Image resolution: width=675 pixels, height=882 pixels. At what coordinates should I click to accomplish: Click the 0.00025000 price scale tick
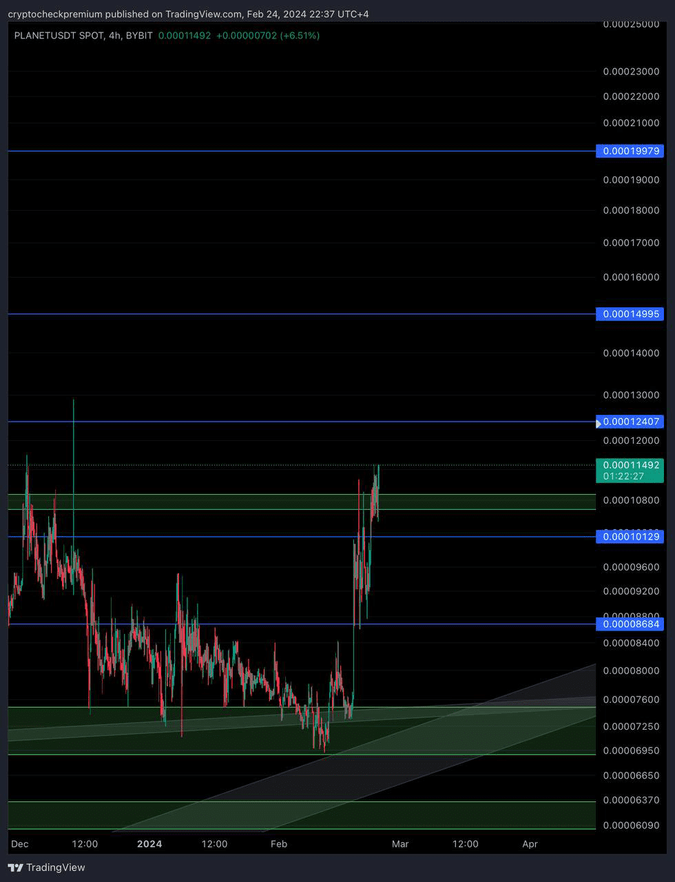point(631,24)
